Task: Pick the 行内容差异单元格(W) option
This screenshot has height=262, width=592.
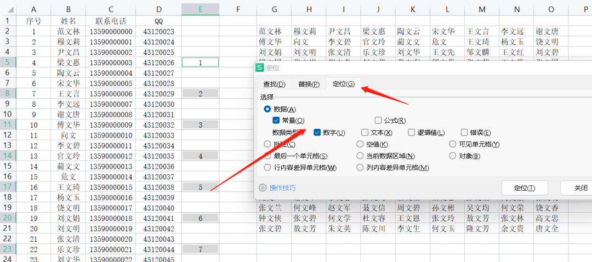Action: (267, 168)
